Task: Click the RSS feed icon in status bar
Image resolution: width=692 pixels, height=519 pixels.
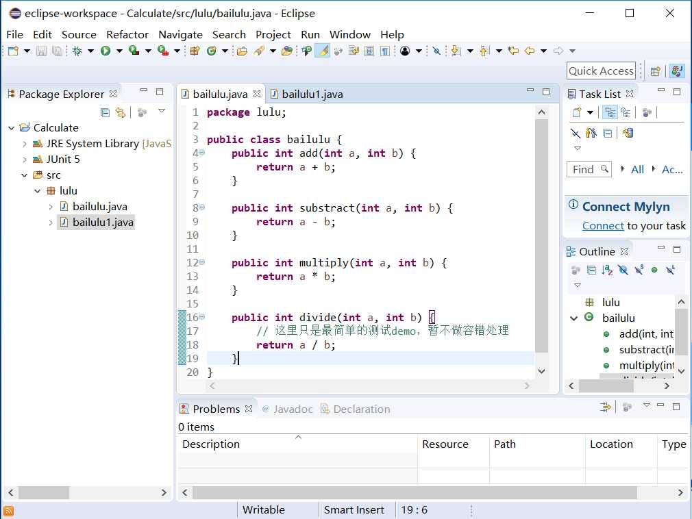Action: click(8, 511)
